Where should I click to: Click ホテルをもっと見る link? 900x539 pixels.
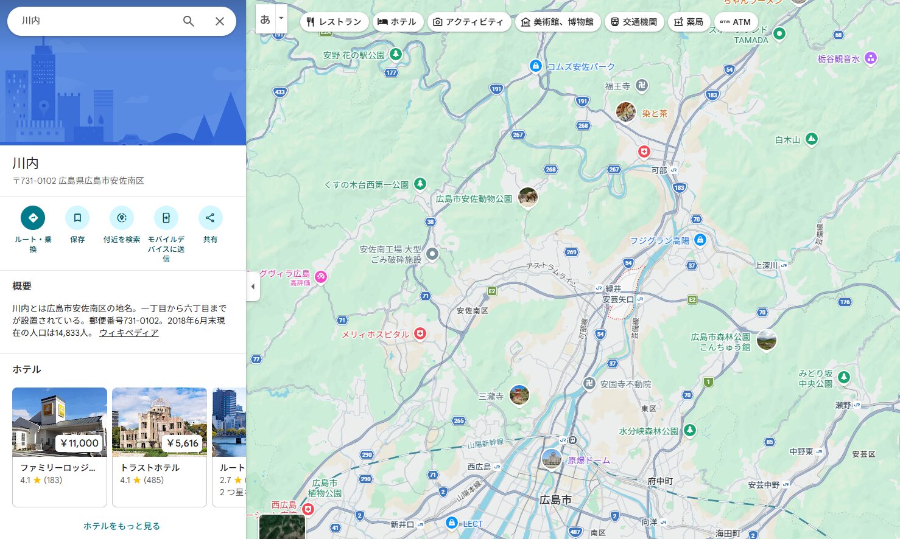coord(122,526)
